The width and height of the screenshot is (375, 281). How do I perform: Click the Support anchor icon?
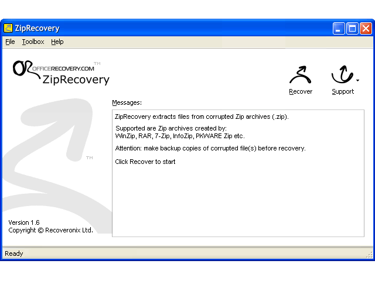click(x=342, y=74)
